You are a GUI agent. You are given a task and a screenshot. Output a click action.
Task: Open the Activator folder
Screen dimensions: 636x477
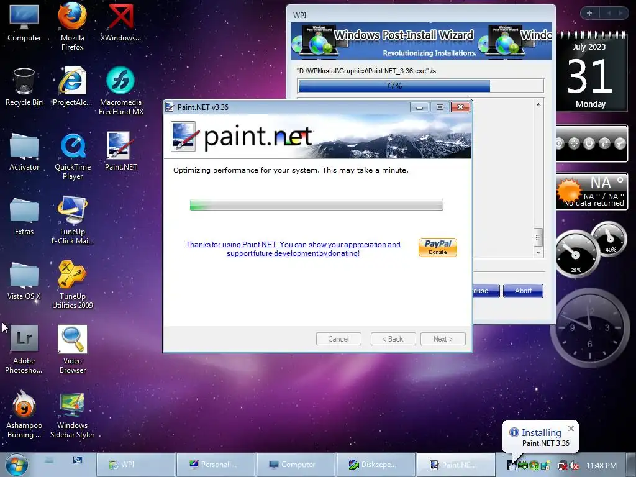coord(24,152)
